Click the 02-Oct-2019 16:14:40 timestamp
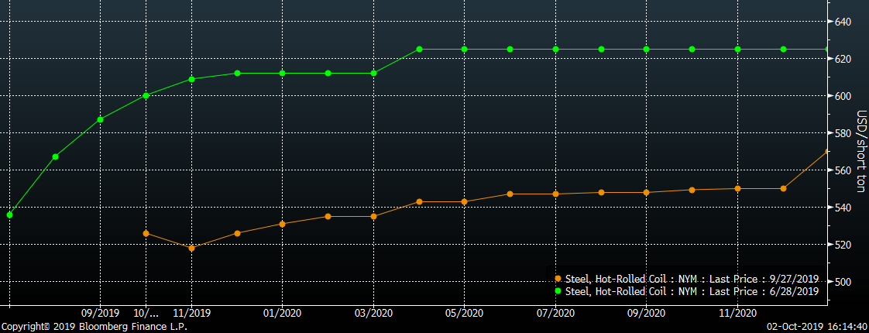The image size is (869, 333). pyautogui.click(x=817, y=327)
